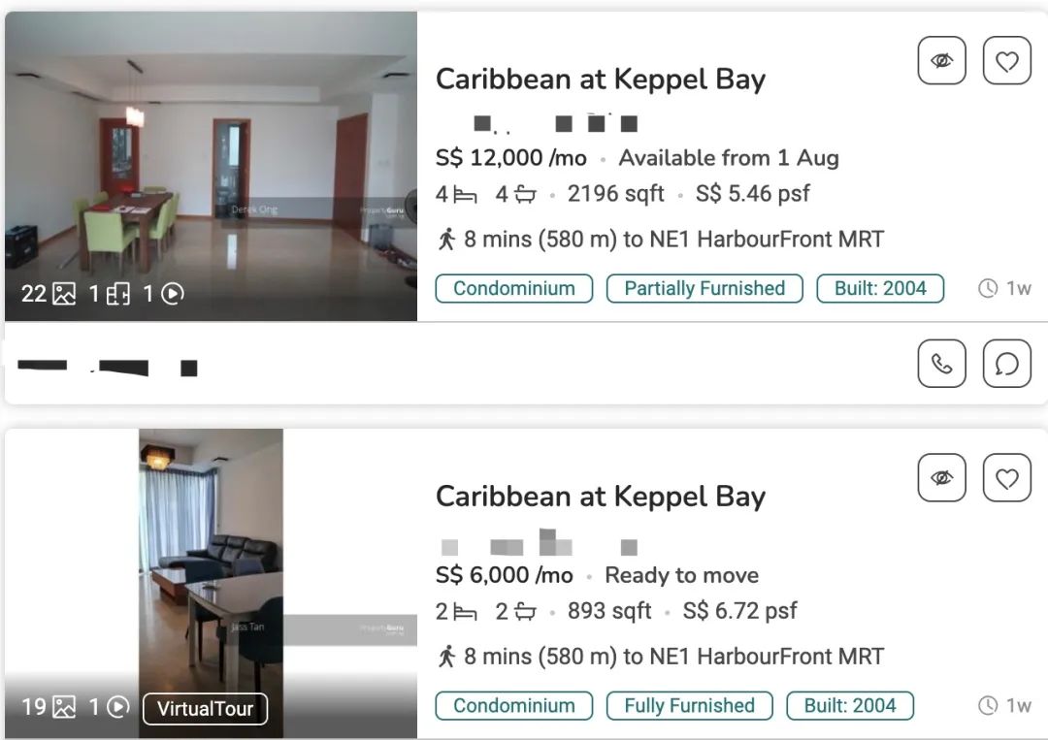Play the video on the first listing
Screen dimensions: 1048x740
[163, 293]
